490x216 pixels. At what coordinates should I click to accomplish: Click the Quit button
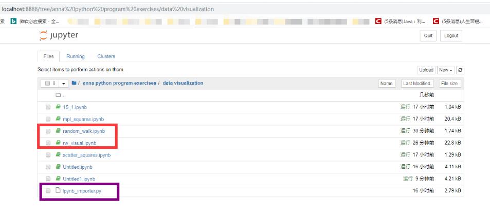click(428, 35)
